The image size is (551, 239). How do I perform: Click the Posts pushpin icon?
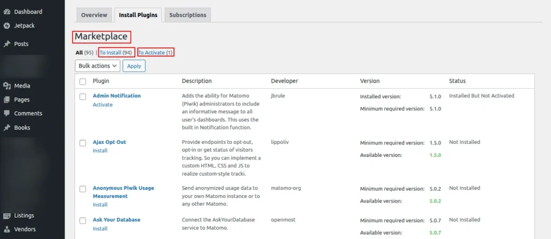coord(6,44)
